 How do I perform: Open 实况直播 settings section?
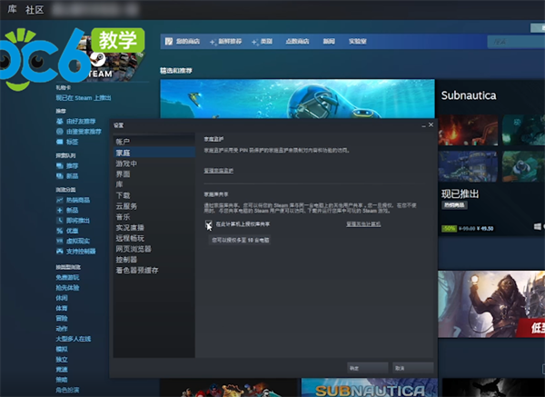pos(130,228)
